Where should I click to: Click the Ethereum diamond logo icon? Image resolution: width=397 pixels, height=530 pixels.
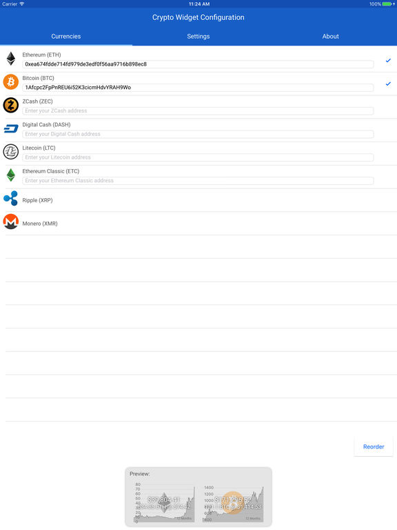(11, 59)
